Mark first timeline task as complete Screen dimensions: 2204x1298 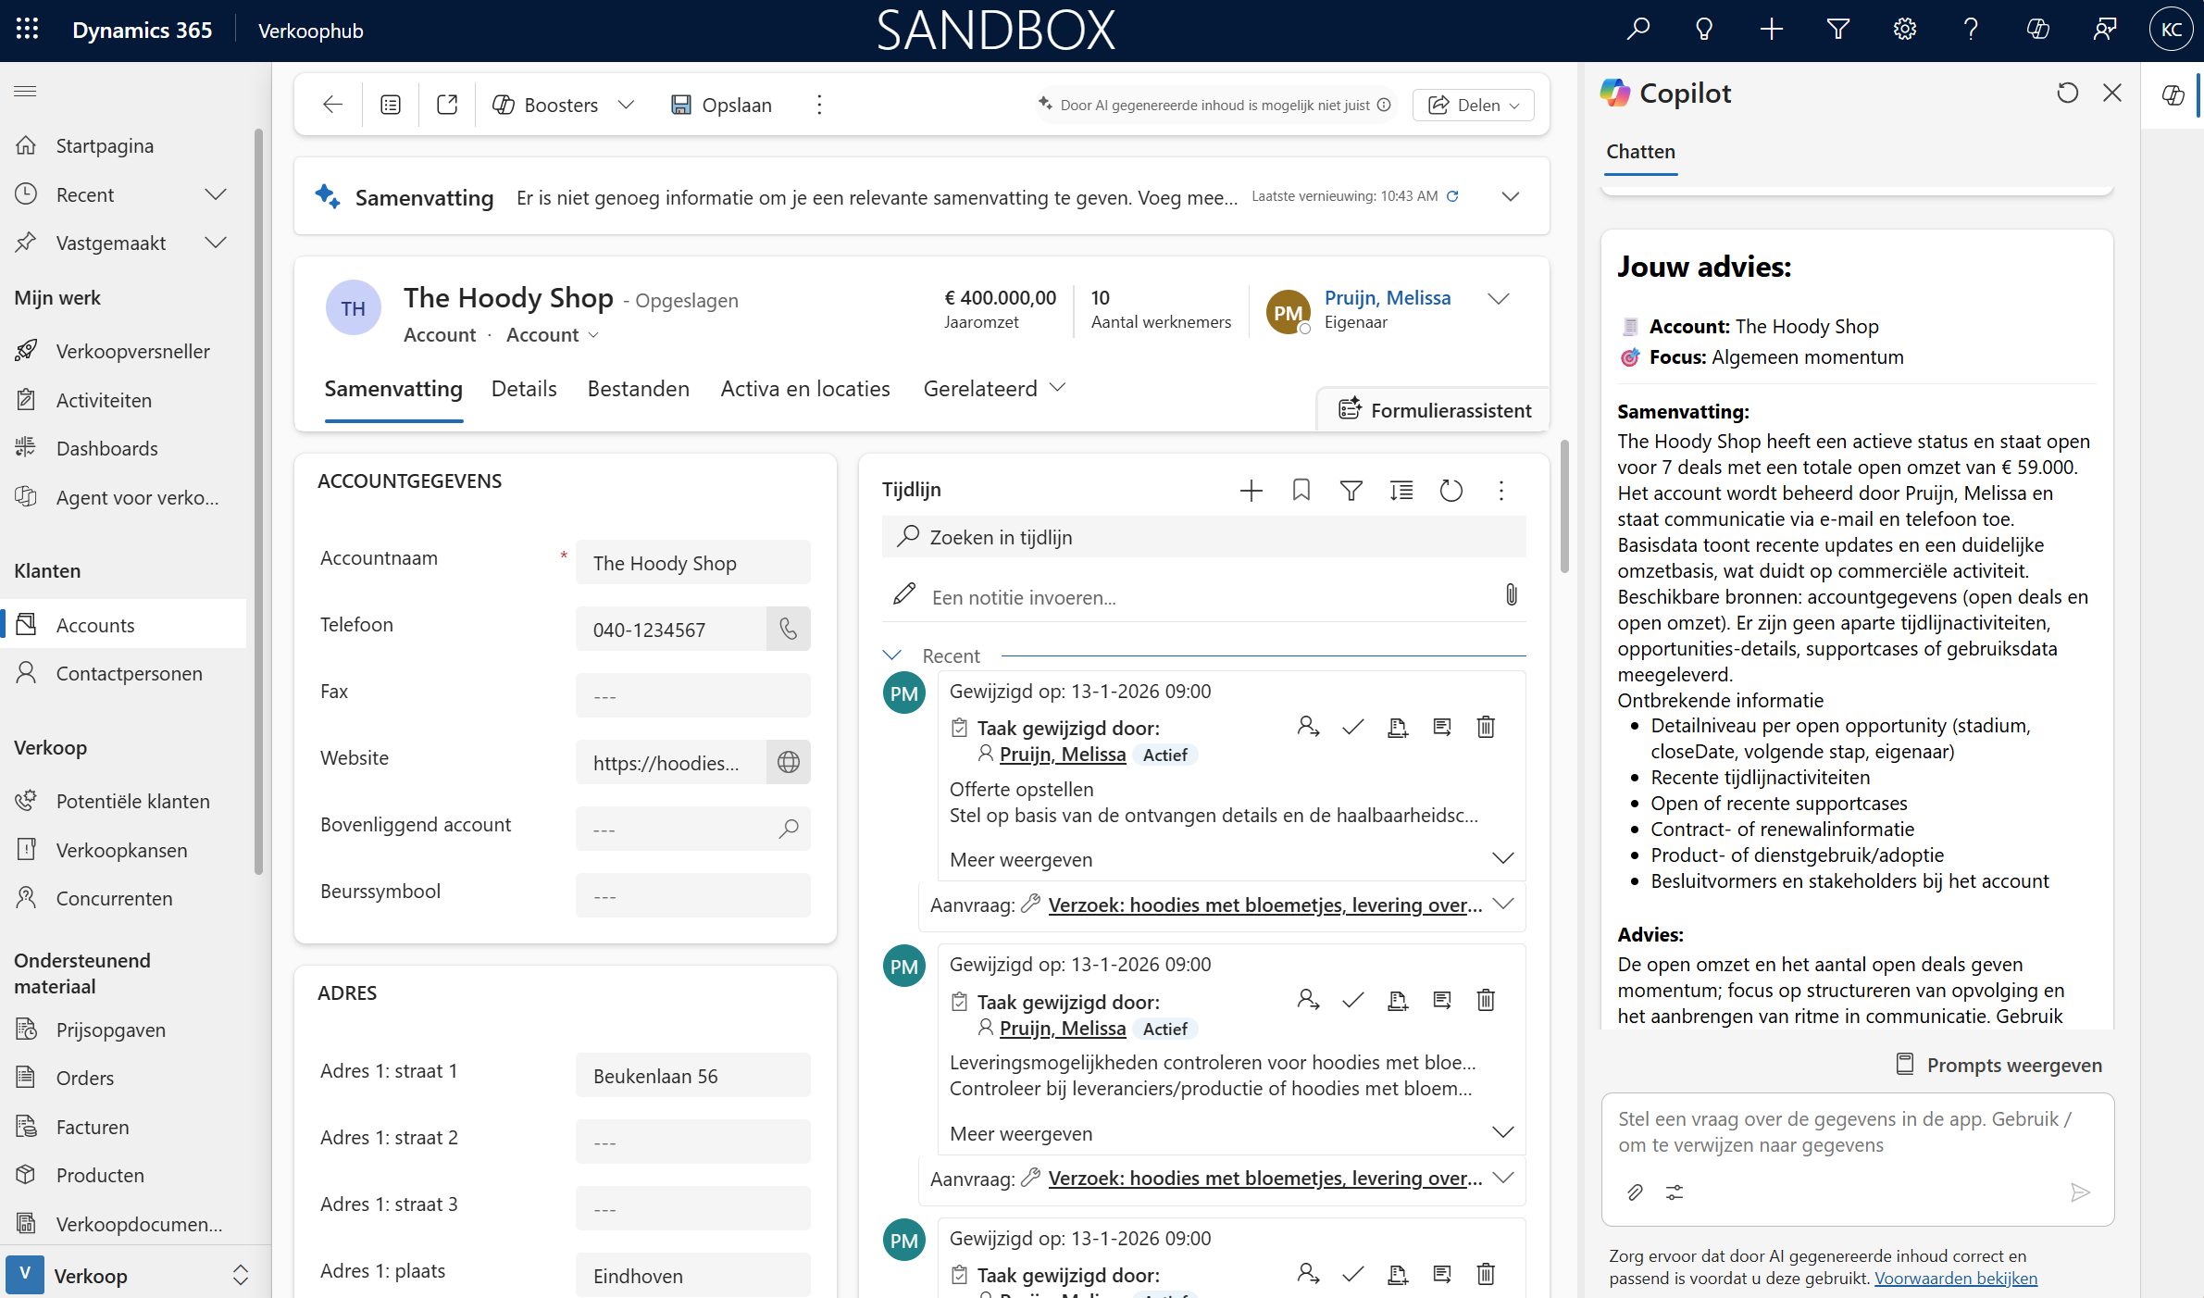1352,727
